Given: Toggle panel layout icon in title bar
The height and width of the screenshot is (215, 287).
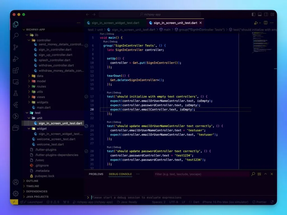Looking at the screenshot, I should pyautogui.click(x=260, y=15).
